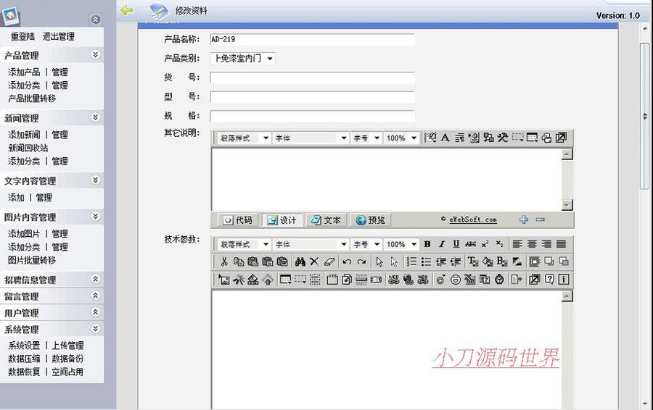The image size is (653, 410).
Task: Click the Insert Flash icon
Action: click(x=239, y=280)
